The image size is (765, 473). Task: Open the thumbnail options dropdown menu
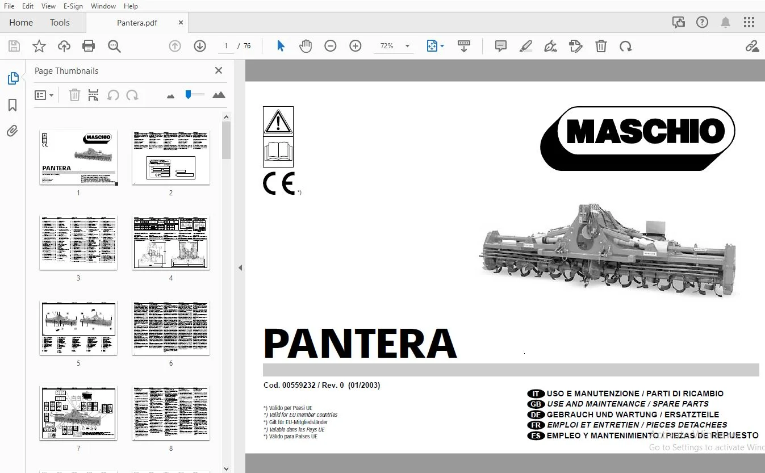[44, 95]
